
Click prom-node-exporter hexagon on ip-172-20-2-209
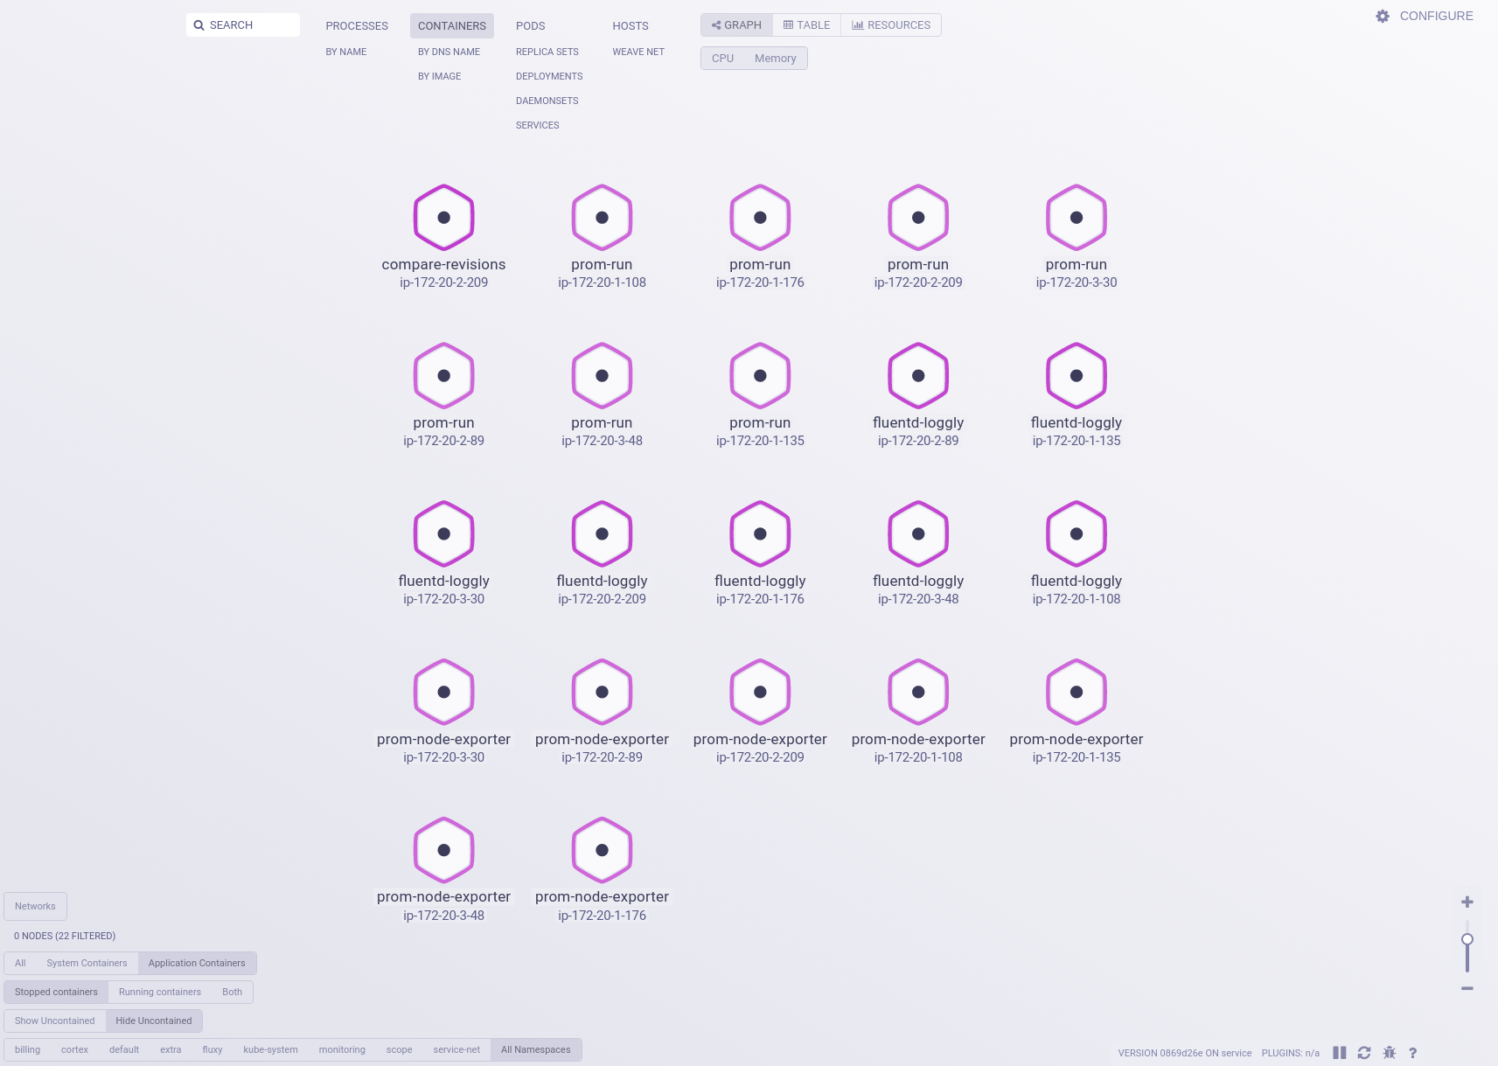760,693
